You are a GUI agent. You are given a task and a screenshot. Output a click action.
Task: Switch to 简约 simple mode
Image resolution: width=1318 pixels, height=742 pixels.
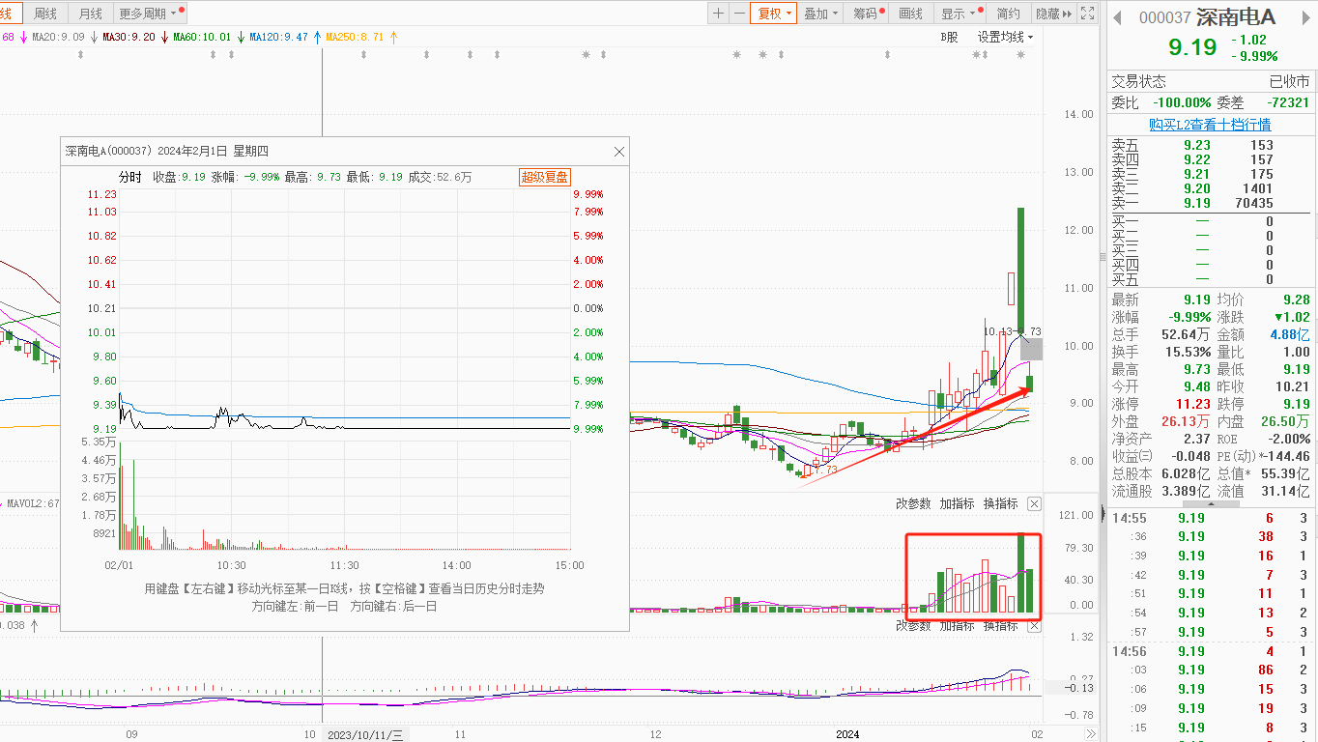[1008, 13]
